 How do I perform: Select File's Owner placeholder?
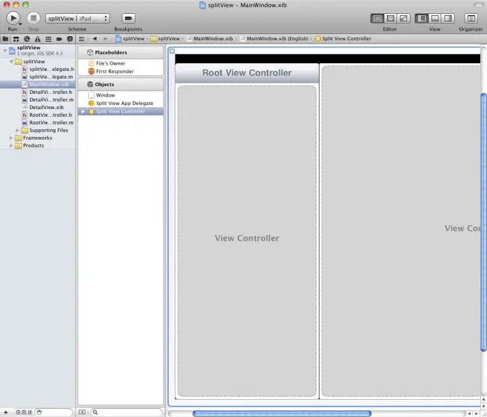[110, 63]
